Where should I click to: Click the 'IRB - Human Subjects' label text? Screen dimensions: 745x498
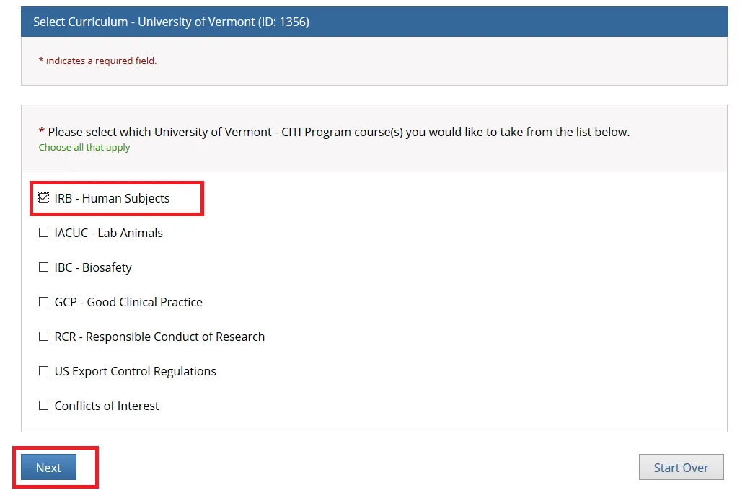tap(112, 198)
